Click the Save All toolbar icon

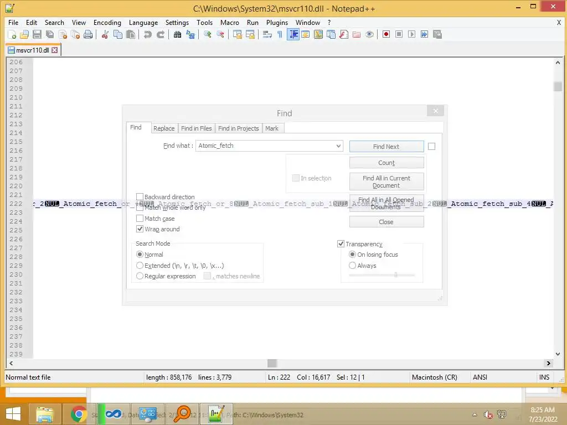point(49,35)
